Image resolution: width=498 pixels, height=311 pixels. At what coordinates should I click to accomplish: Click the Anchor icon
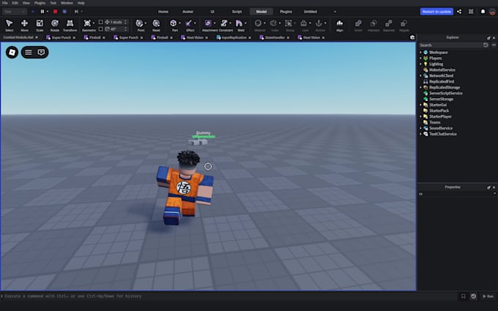click(319, 23)
